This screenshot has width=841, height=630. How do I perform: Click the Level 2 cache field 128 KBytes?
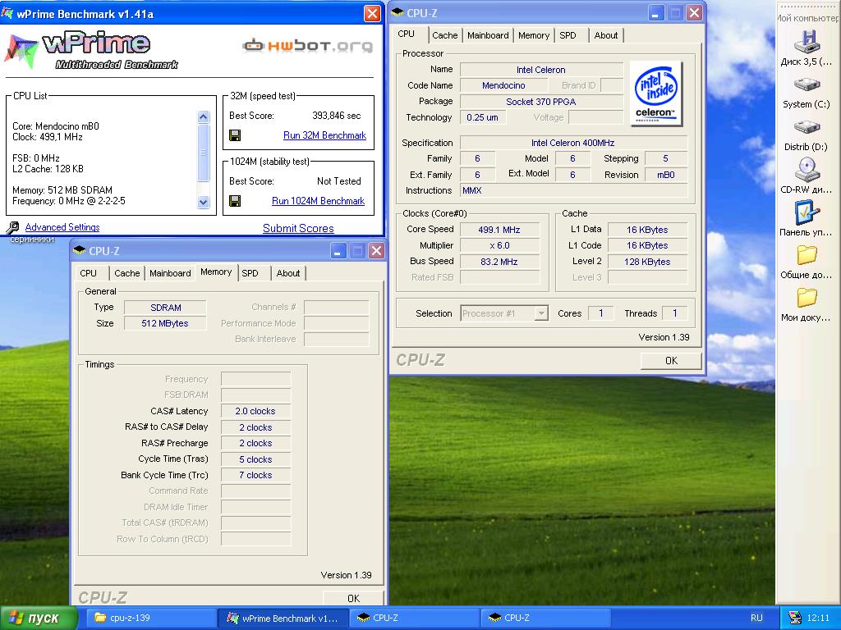tap(647, 262)
